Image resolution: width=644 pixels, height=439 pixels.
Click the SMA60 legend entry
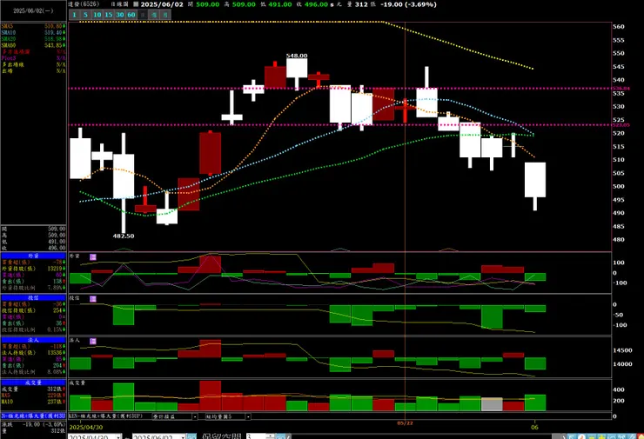pyautogui.click(x=33, y=45)
